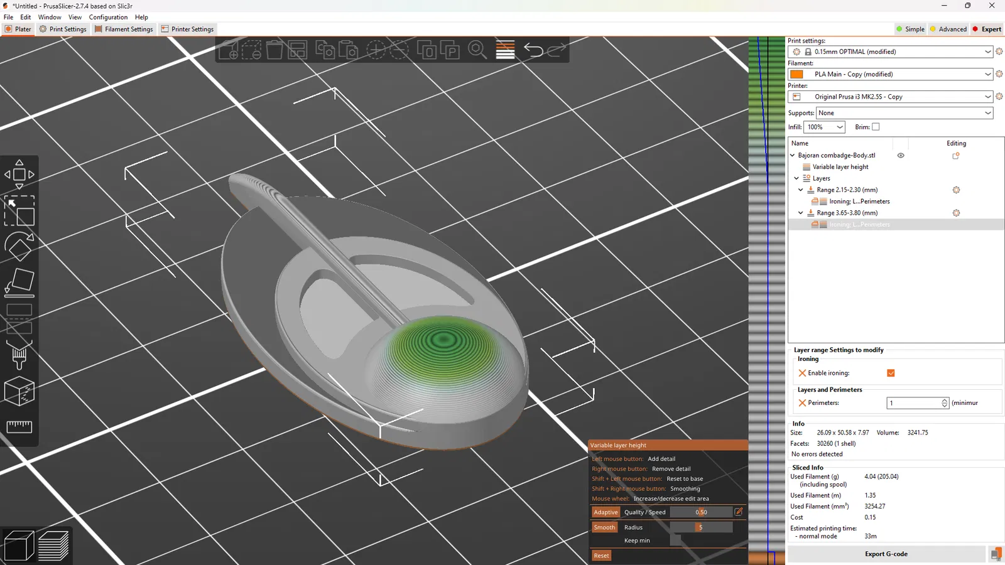1005x565 pixels.
Task: Collapse the Range 2.15-2.30 (mm) tree node
Action: 801,190
